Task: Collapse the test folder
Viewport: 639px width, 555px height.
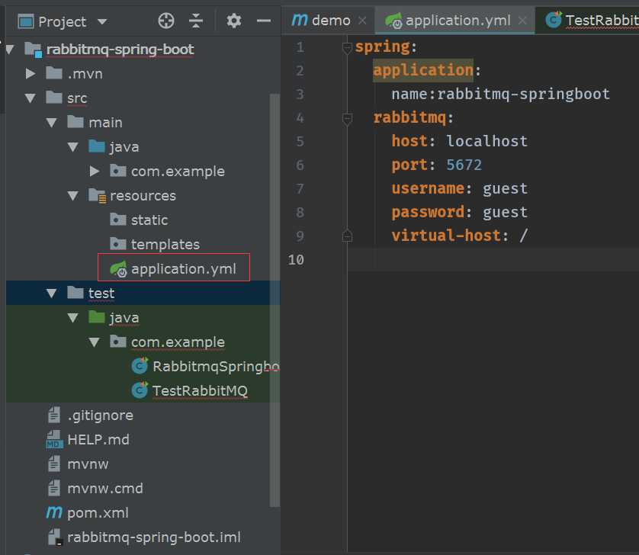Action: [52, 294]
